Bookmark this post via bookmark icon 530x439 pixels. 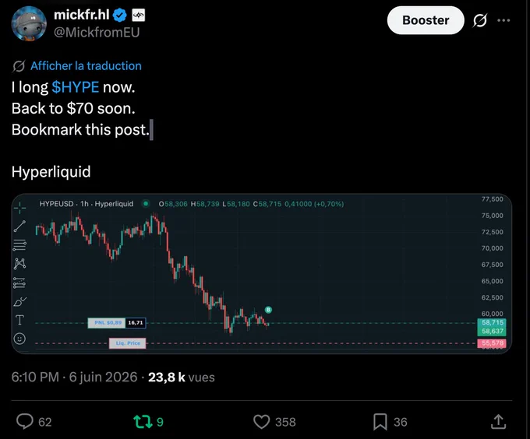[x=380, y=422]
